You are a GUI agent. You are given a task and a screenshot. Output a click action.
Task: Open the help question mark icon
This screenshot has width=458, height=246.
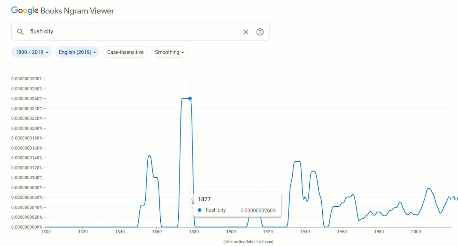tap(260, 32)
